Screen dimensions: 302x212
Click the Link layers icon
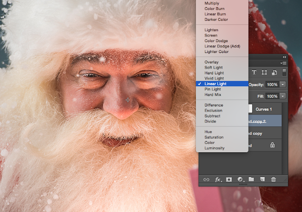(x=206, y=179)
